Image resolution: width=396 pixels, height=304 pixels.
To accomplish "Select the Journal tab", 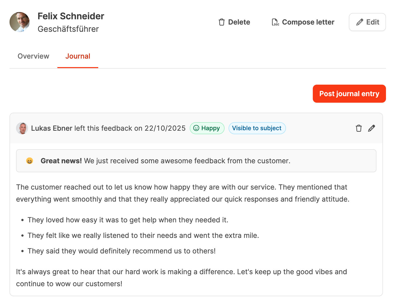I will pos(78,56).
